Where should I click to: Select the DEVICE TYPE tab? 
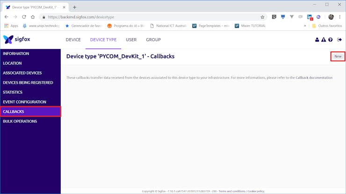[103, 40]
